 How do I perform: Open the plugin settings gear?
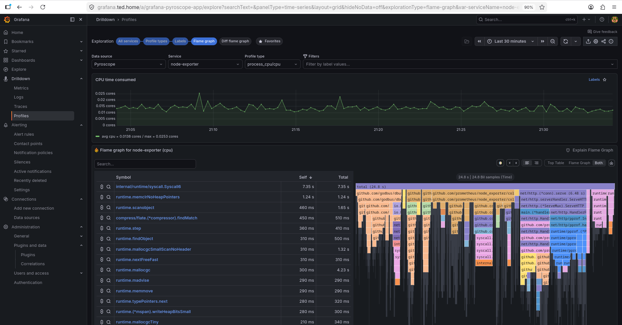pyautogui.click(x=596, y=41)
